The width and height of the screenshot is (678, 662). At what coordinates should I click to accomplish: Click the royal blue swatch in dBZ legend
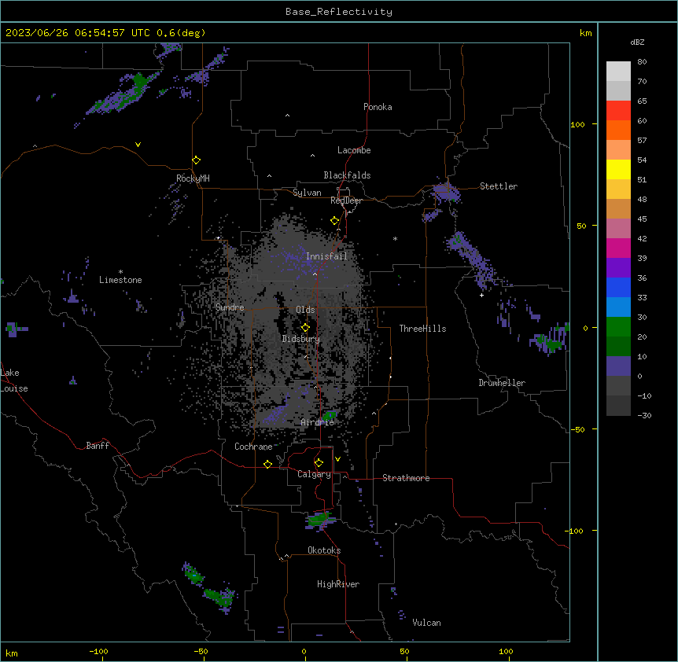(x=618, y=287)
